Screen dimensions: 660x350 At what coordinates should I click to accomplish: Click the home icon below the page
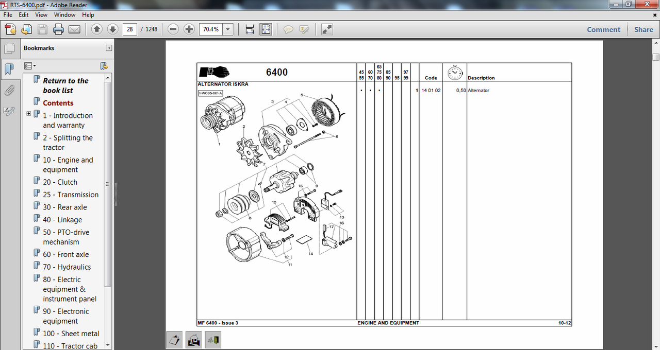[194, 340]
